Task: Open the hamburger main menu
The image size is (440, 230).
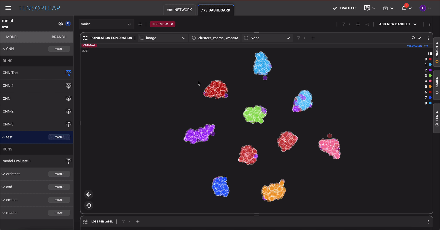Action: click(x=8, y=8)
